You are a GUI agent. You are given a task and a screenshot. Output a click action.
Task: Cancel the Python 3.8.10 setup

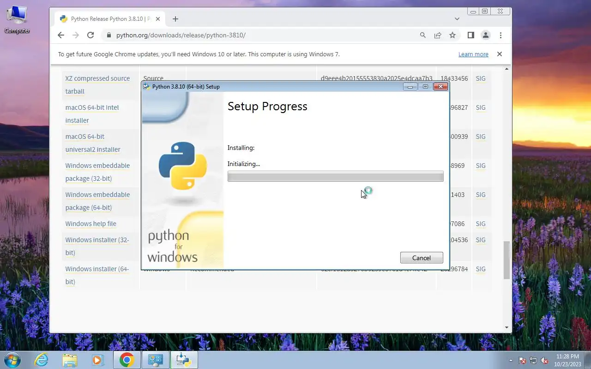422,258
